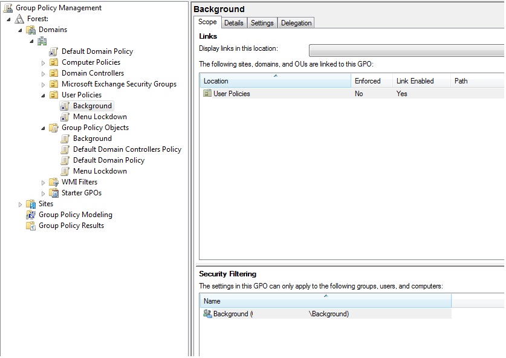The image size is (506, 358).
Task: Open the Display links location dropdown
Action: pos(405,50)
